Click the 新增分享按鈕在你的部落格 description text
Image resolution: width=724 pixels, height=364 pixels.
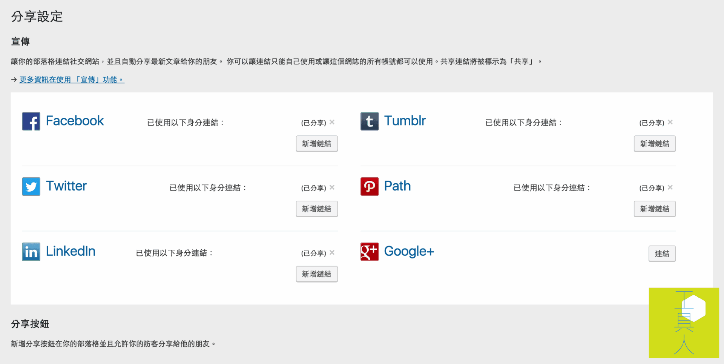(x=113, y=344)
